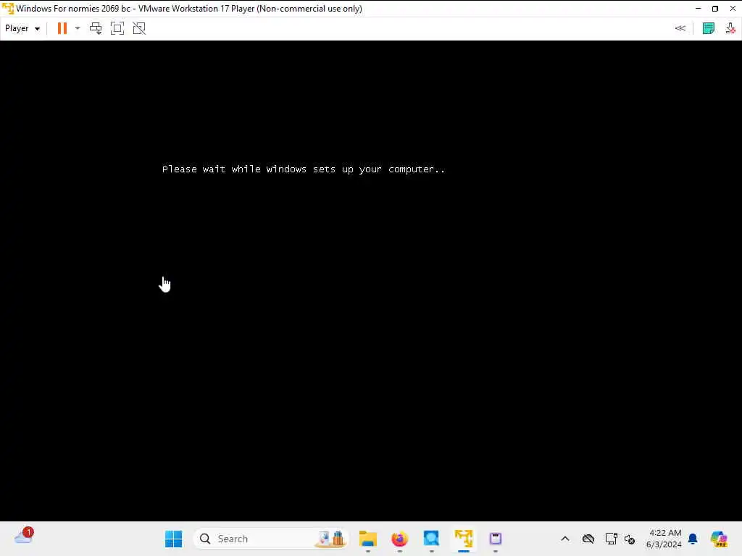This screenshot has height=556, width=742.
Task: Open the Player menu
Action: [22, 28]
